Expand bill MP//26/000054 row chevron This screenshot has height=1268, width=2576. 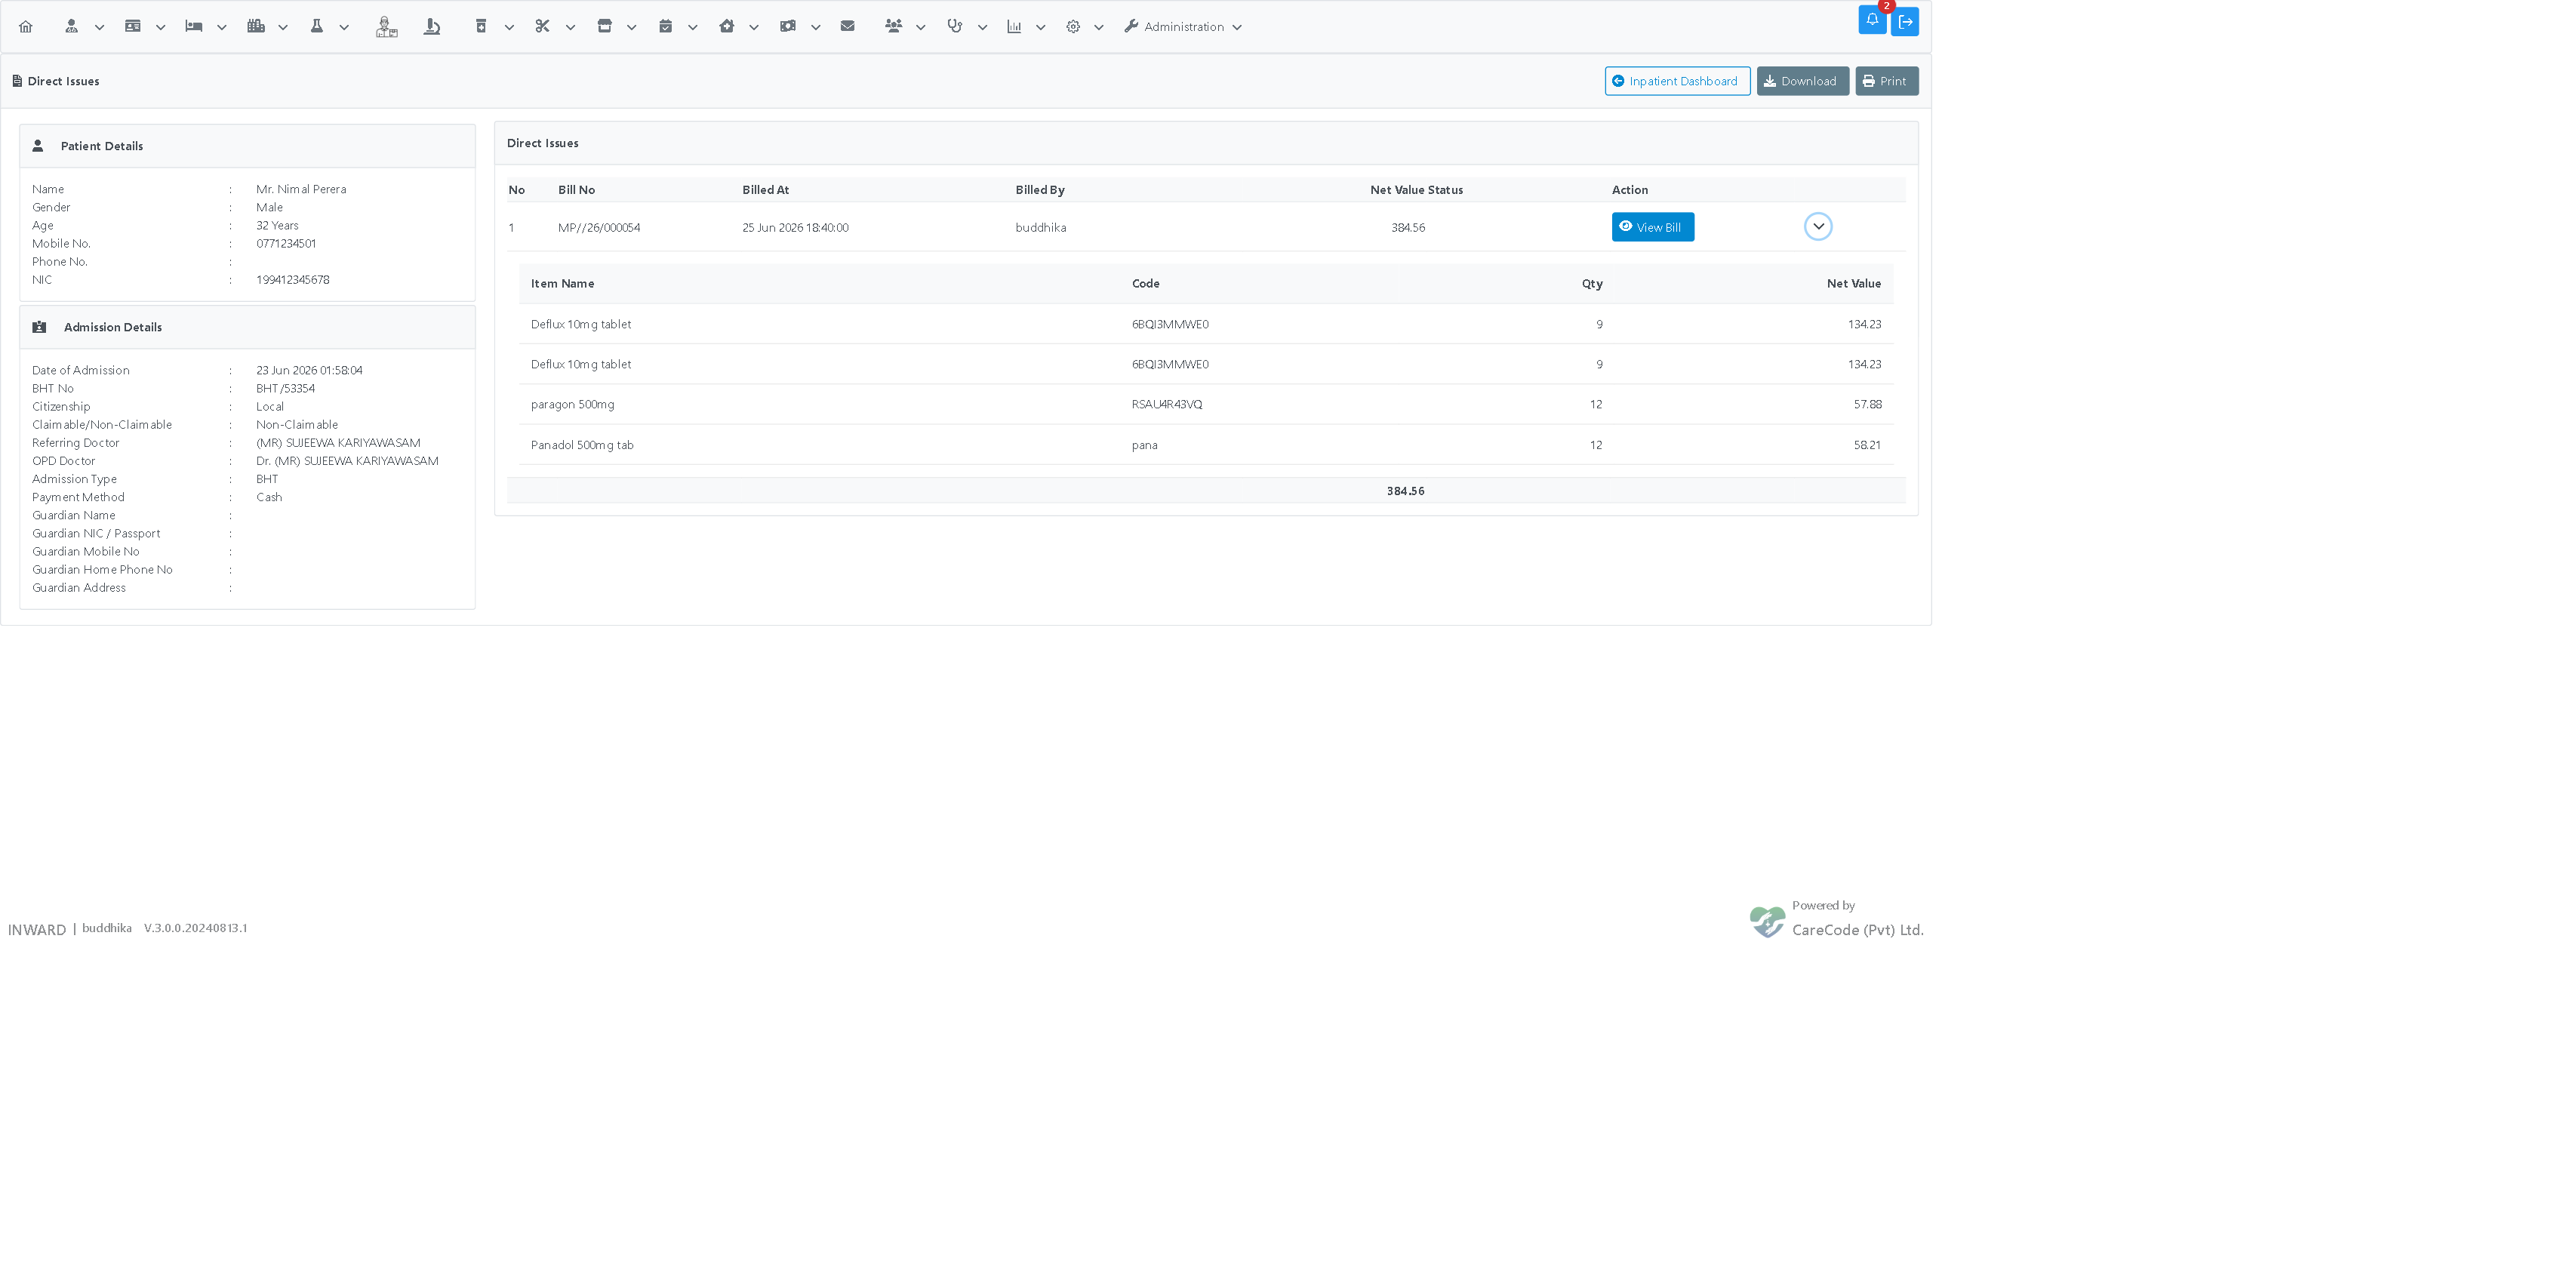1818,227
